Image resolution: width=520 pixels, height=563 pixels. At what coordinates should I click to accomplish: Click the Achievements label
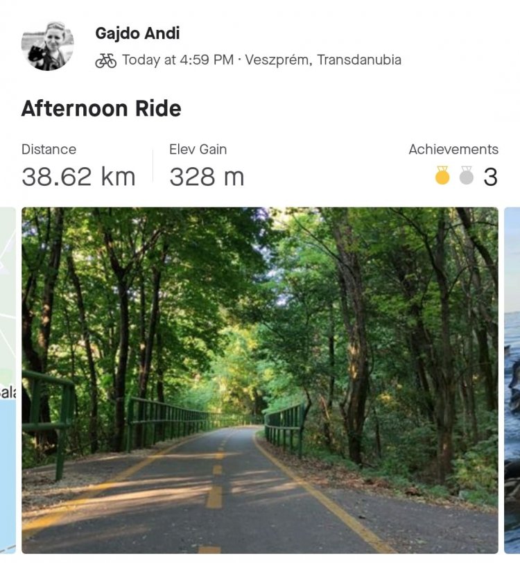[453, 149]
